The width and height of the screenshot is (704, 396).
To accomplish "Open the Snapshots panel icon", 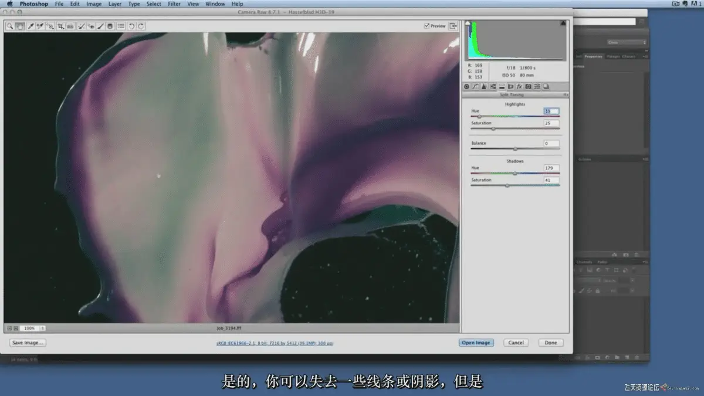I will tap(546, 86).
